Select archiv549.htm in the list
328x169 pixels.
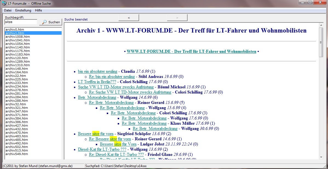(33, 154)
